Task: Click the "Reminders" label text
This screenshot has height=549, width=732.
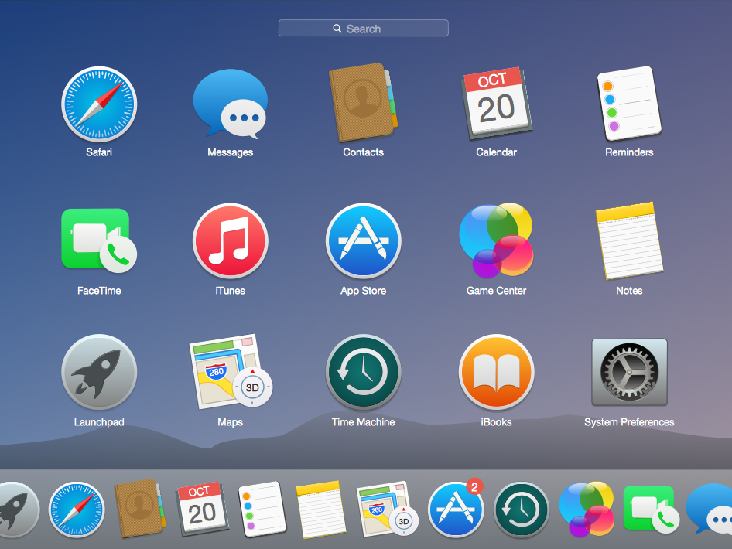Action: 629,152
